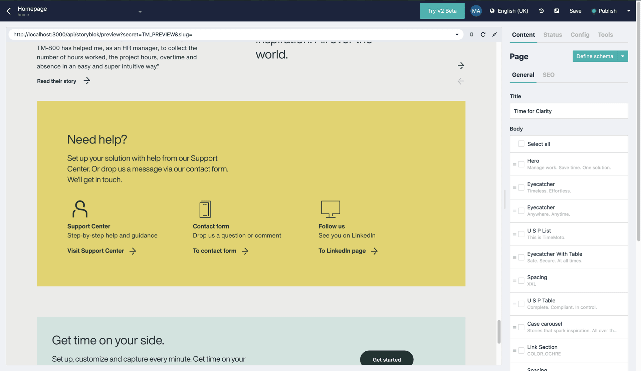The image size is (641, 371).
Task: Click the panel resize handle between preview and sidebar
Action: click(504, 199)
